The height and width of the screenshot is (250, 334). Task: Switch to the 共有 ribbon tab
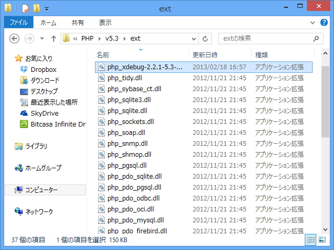pyautogui.click(x=78, y=22)
